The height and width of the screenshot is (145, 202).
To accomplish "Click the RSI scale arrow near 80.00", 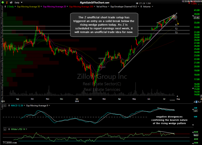I will pyautogui.click(x=193, y=132).
